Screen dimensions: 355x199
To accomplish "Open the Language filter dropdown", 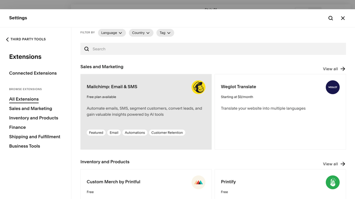I will click(112, 33).
